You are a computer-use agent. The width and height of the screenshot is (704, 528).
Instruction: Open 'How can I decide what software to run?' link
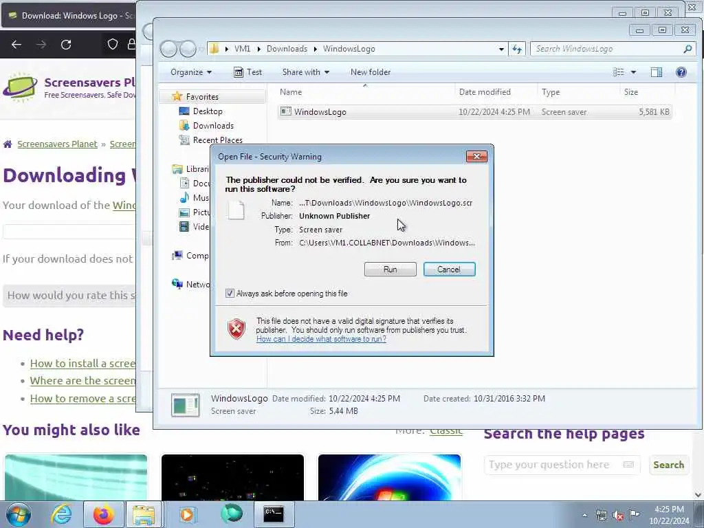coord(321,339)
